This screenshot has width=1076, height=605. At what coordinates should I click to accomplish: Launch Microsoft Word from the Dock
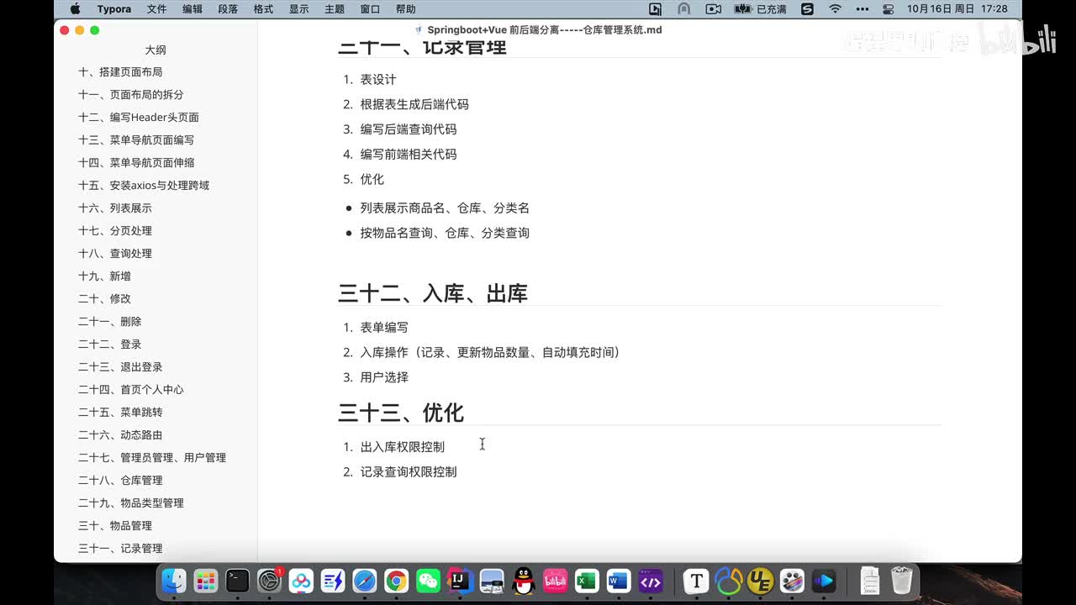pyautogui.click(x=619, y=581)
